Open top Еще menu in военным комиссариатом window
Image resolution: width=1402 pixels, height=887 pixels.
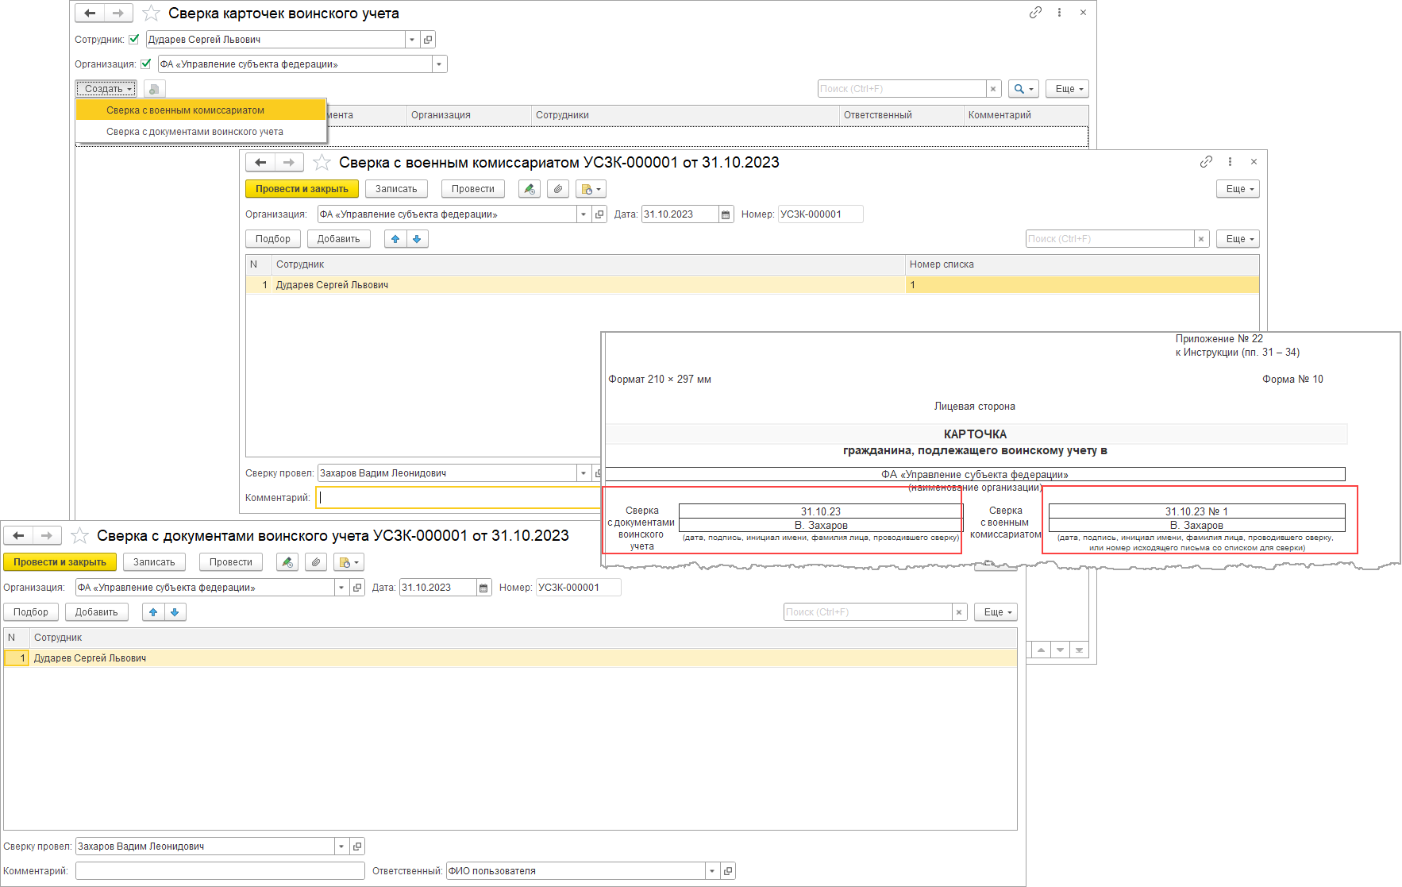pos(1238,189)
